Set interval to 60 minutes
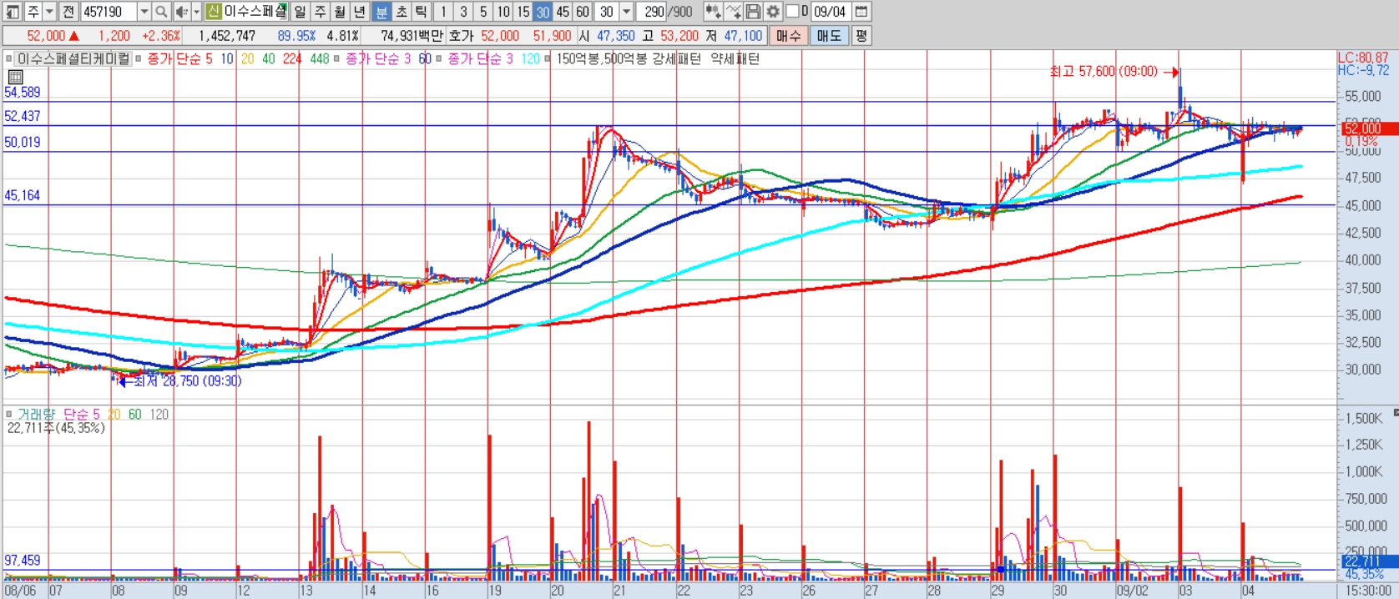 coord(583,12)
